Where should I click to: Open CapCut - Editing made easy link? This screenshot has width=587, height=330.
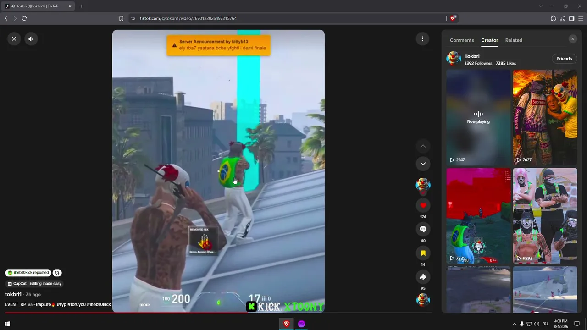pos(34,284)
